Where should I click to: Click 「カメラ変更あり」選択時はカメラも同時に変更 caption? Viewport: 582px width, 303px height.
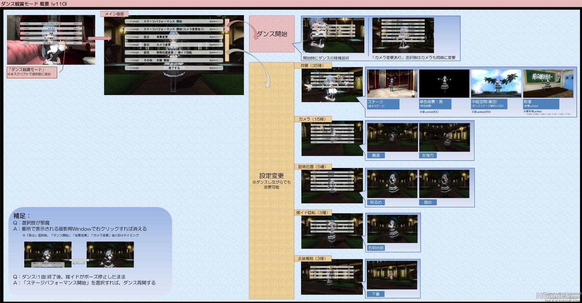pyautogui.click(x=414, y=58)
